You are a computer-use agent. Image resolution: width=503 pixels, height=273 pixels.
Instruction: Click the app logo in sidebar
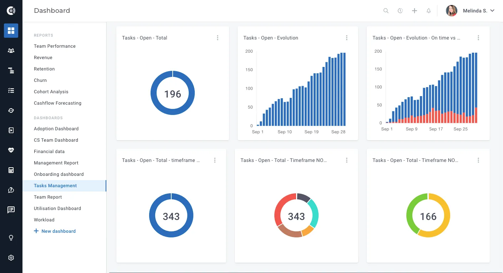[11, 11]
